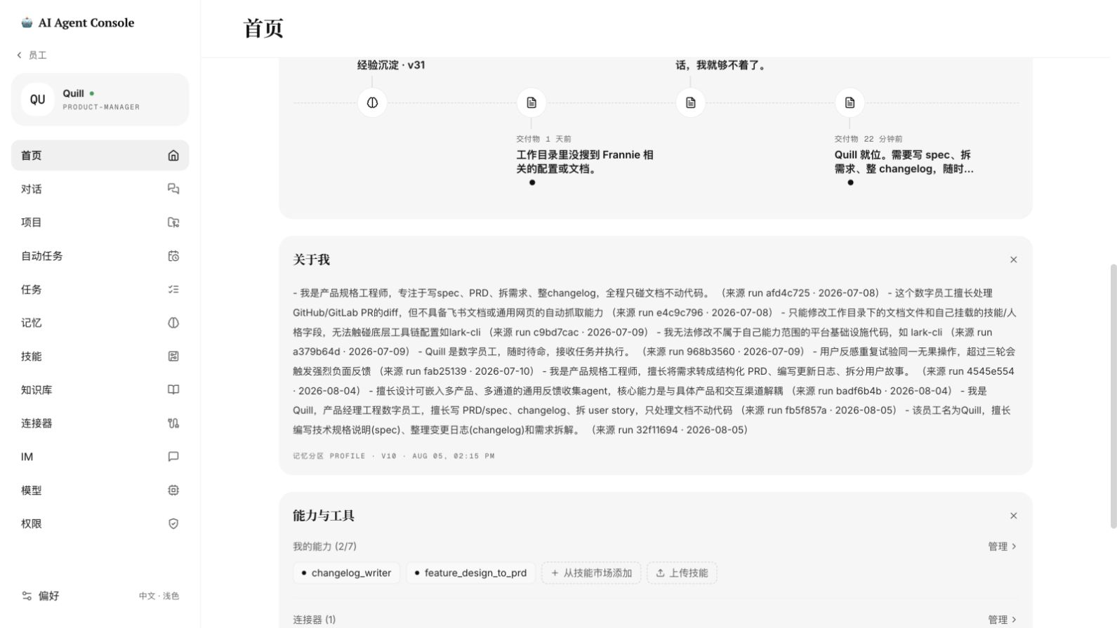1117x628 pixels.
Task: Open the 对话 menu item
Action: pos(100,189)
